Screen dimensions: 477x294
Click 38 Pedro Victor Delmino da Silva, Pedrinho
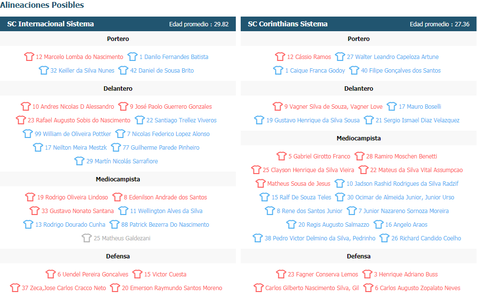click(x=320, y=238)
